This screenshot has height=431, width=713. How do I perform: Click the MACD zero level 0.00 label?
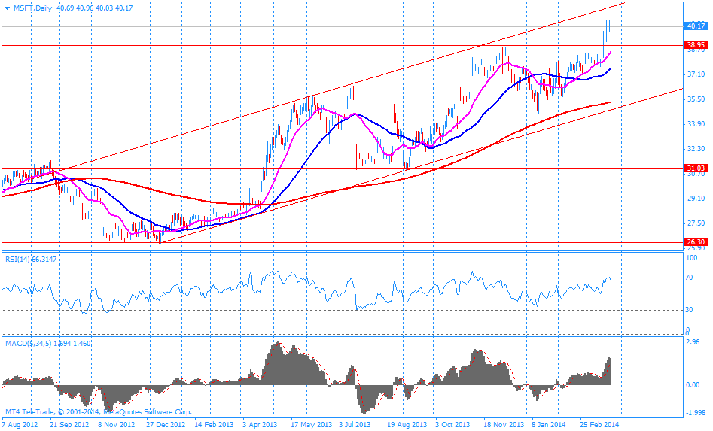tap(693, 385)
